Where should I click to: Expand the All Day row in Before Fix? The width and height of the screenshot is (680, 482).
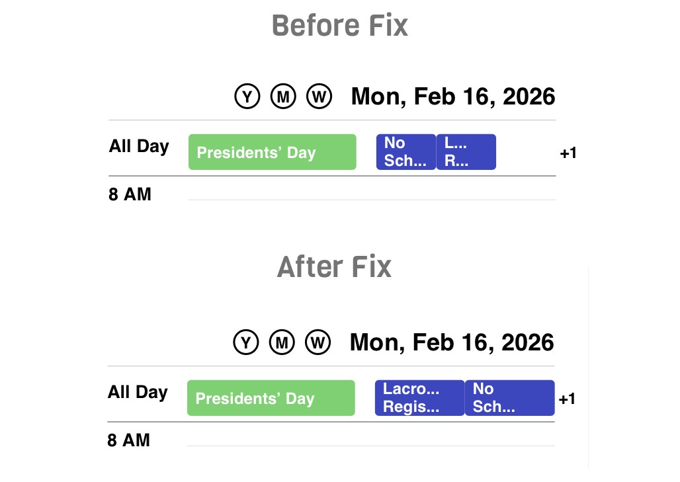click(139, 146)
